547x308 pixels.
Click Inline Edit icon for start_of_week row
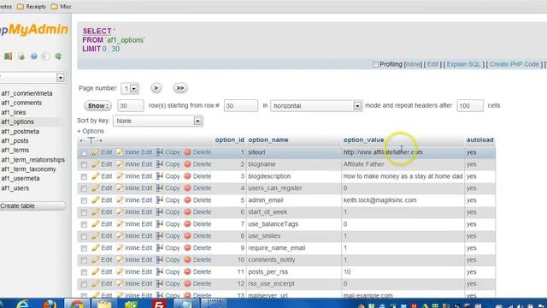pyautogui.click(x=120, y=212)
